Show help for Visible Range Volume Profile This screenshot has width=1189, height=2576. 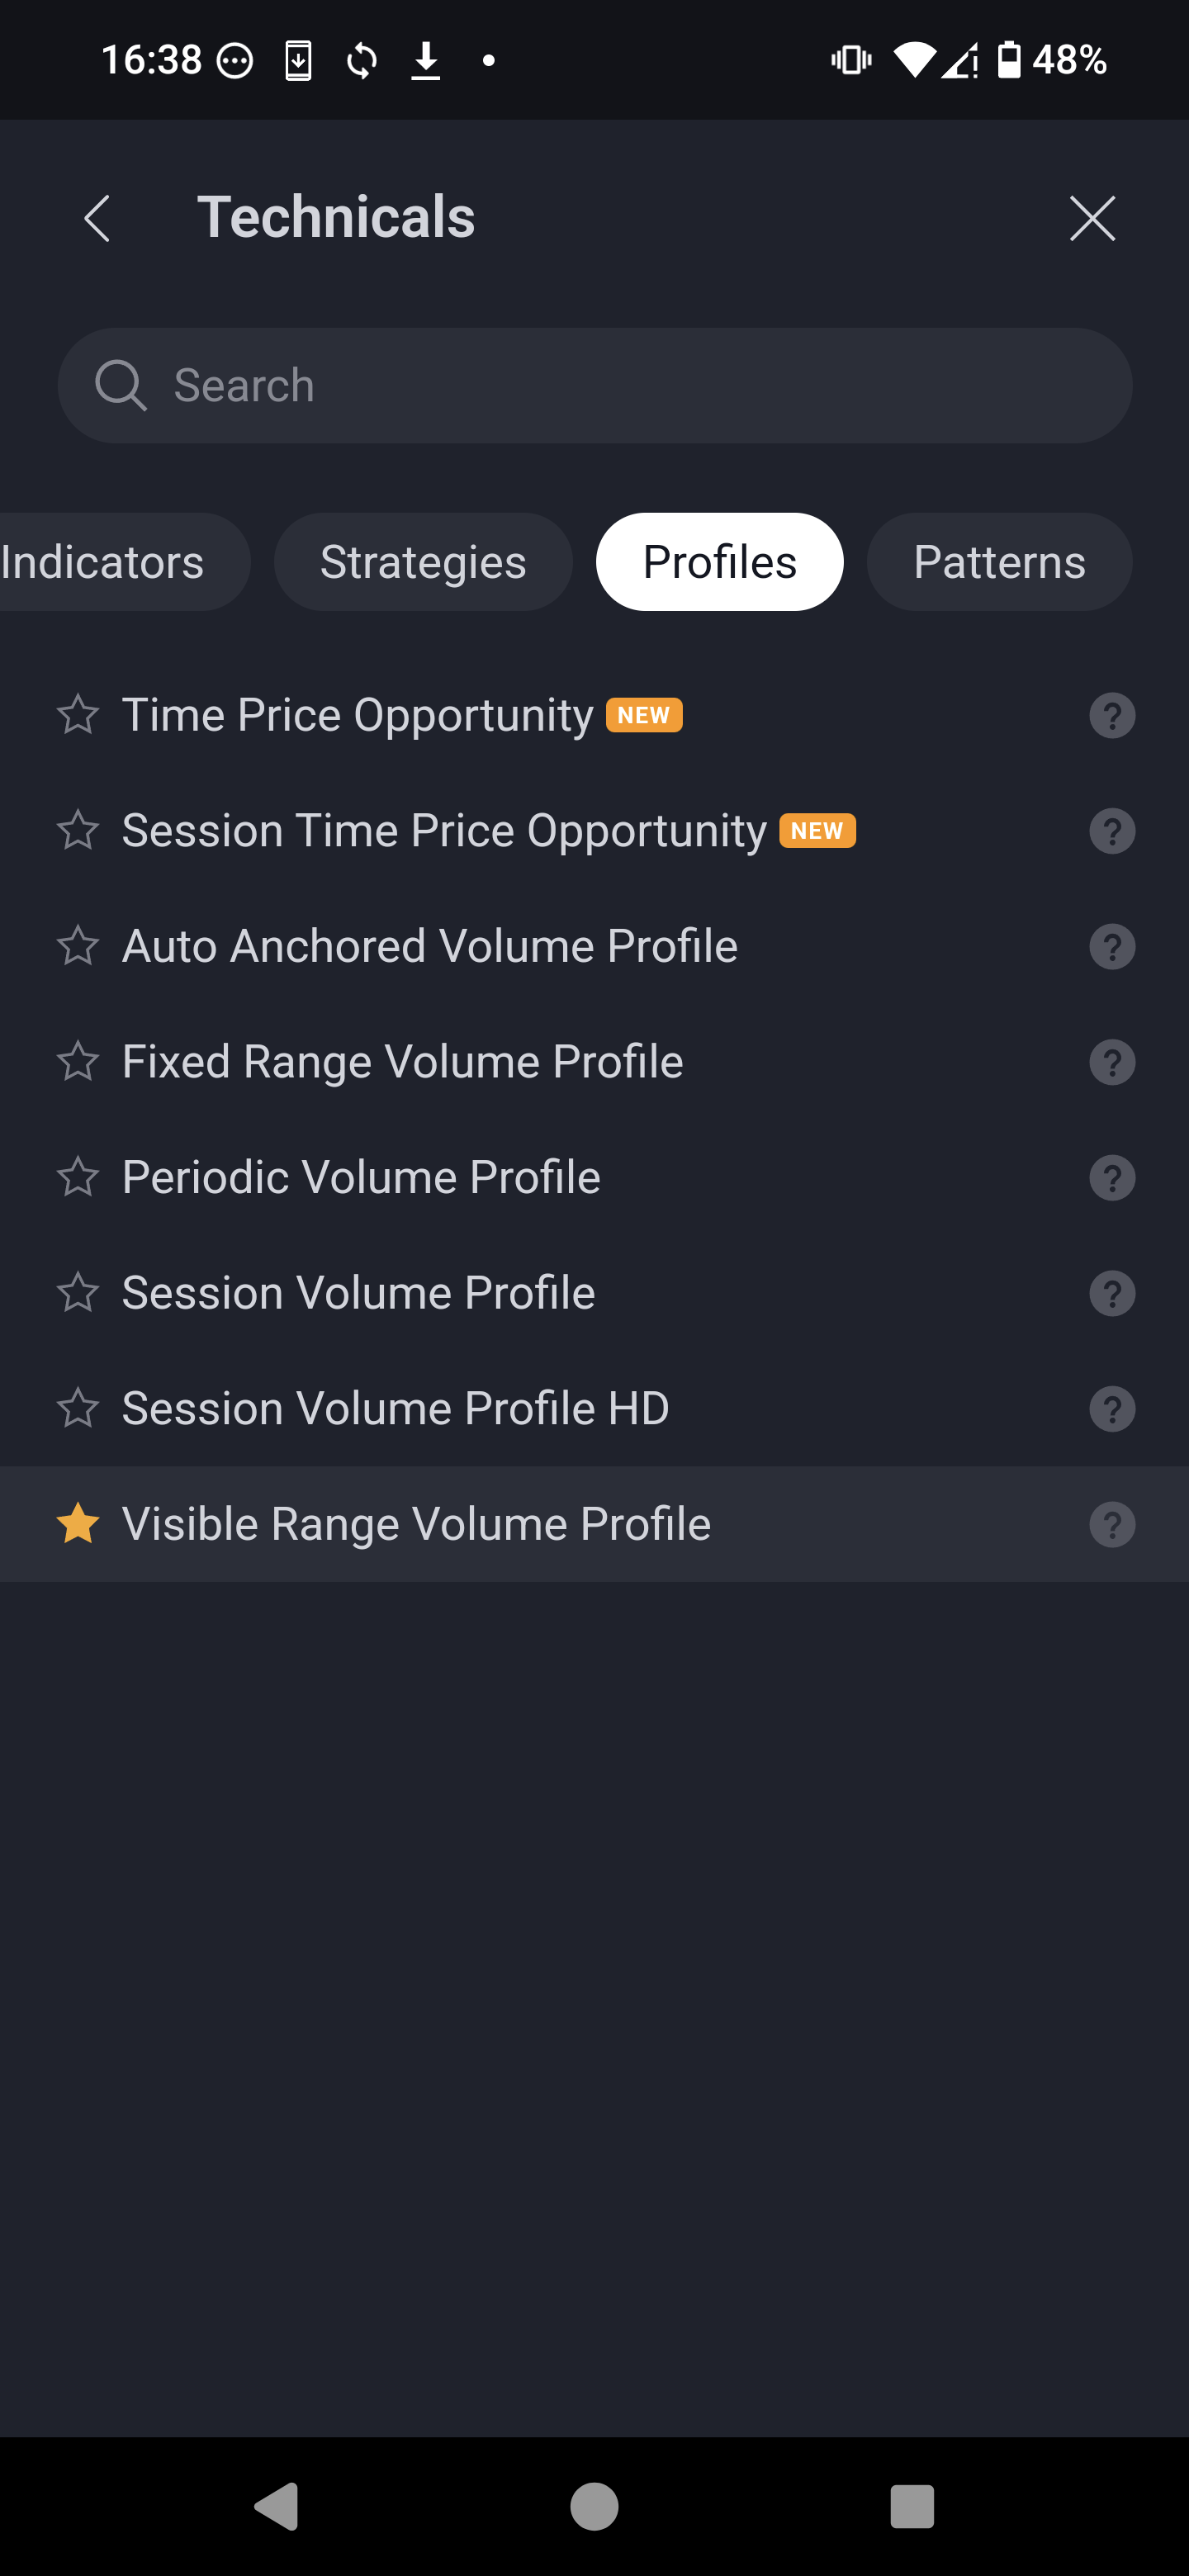pos(1111,1525)
